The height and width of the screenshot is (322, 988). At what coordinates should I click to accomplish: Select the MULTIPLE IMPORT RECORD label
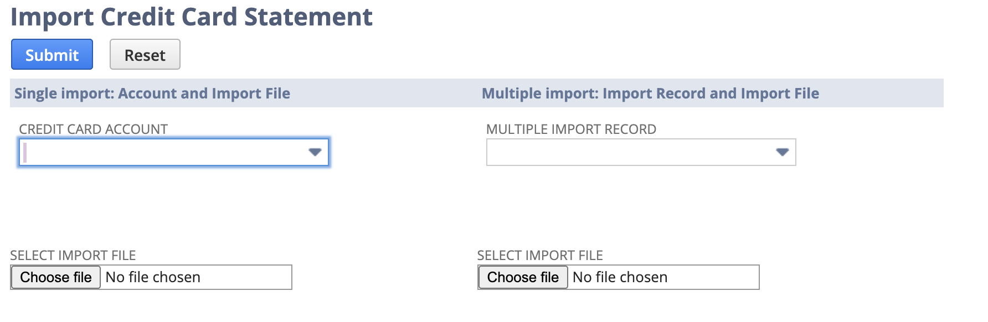pyautogui.click(x=570, y=129)
